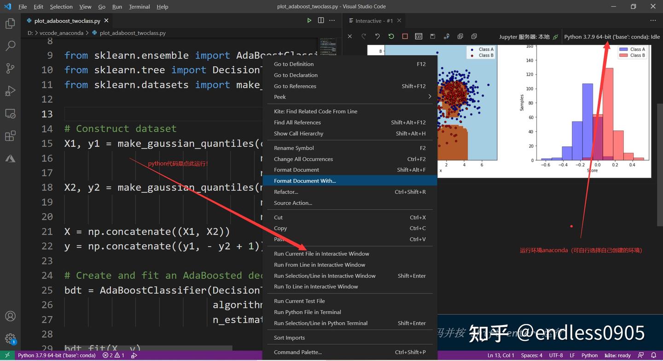
Task: Open the Accounts panel in activity bar
Action: tap(11, 316)
